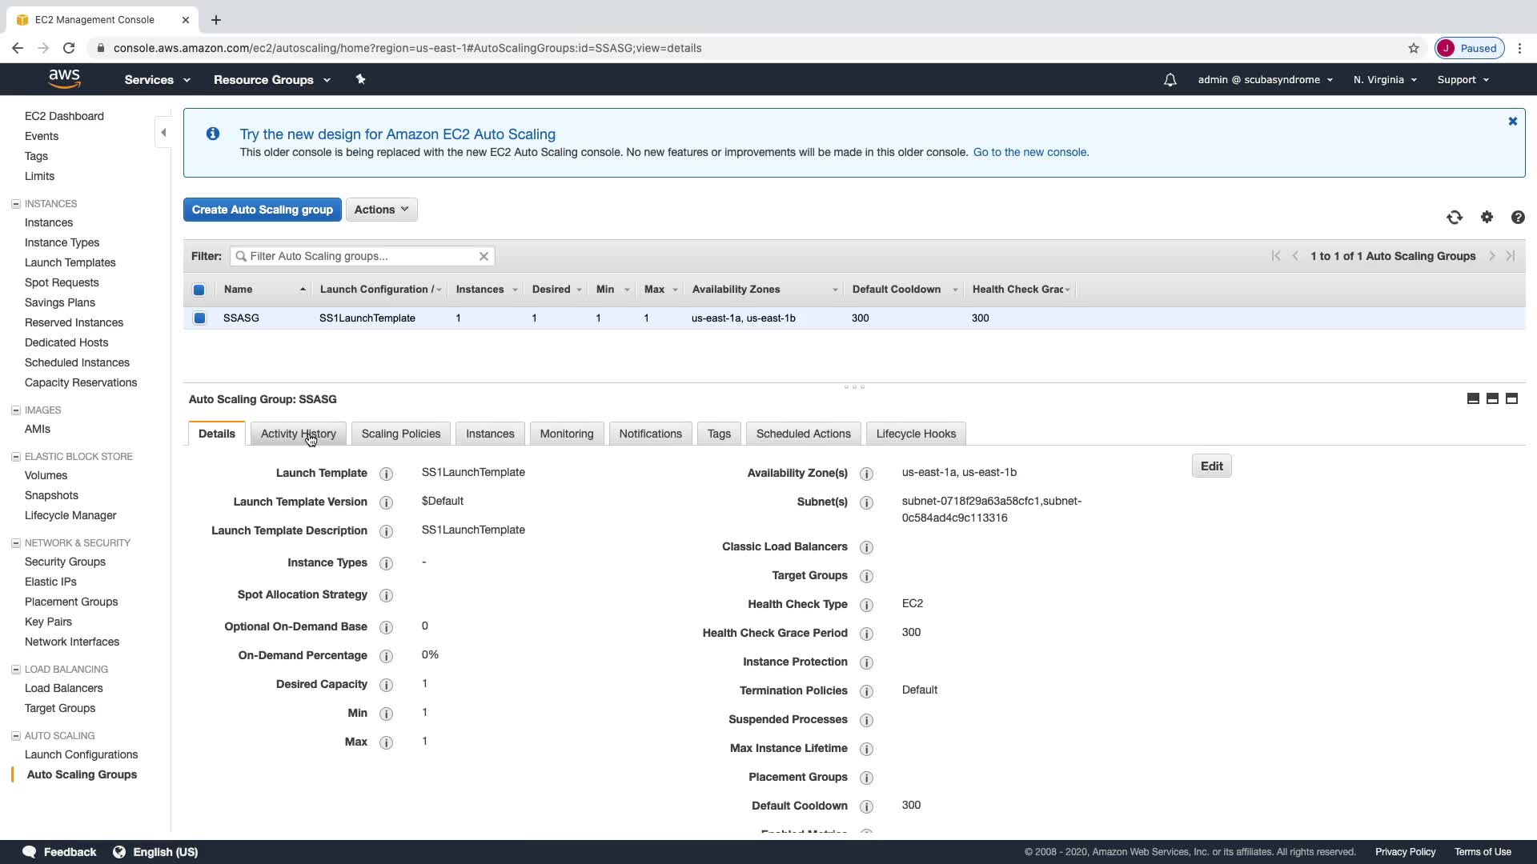Click info icon beside Health Check Type
The width and height of the screenshot is (1537, 864).
866,605
